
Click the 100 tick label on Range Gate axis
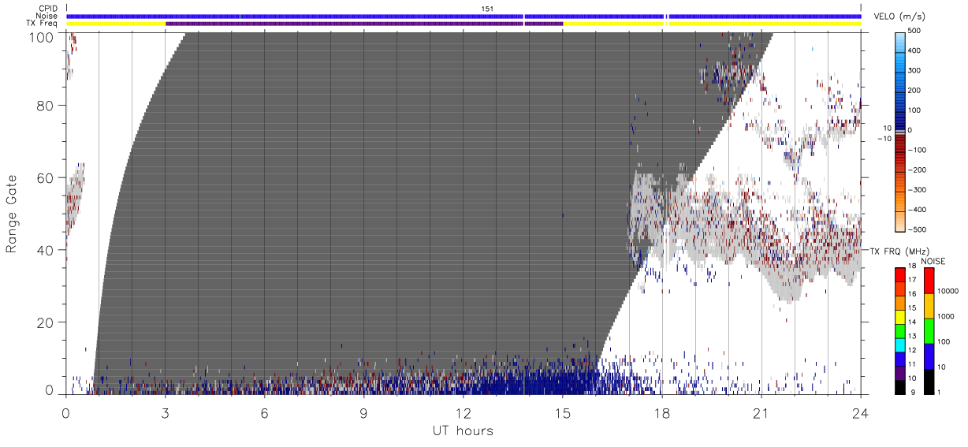[x=43, y=36]
